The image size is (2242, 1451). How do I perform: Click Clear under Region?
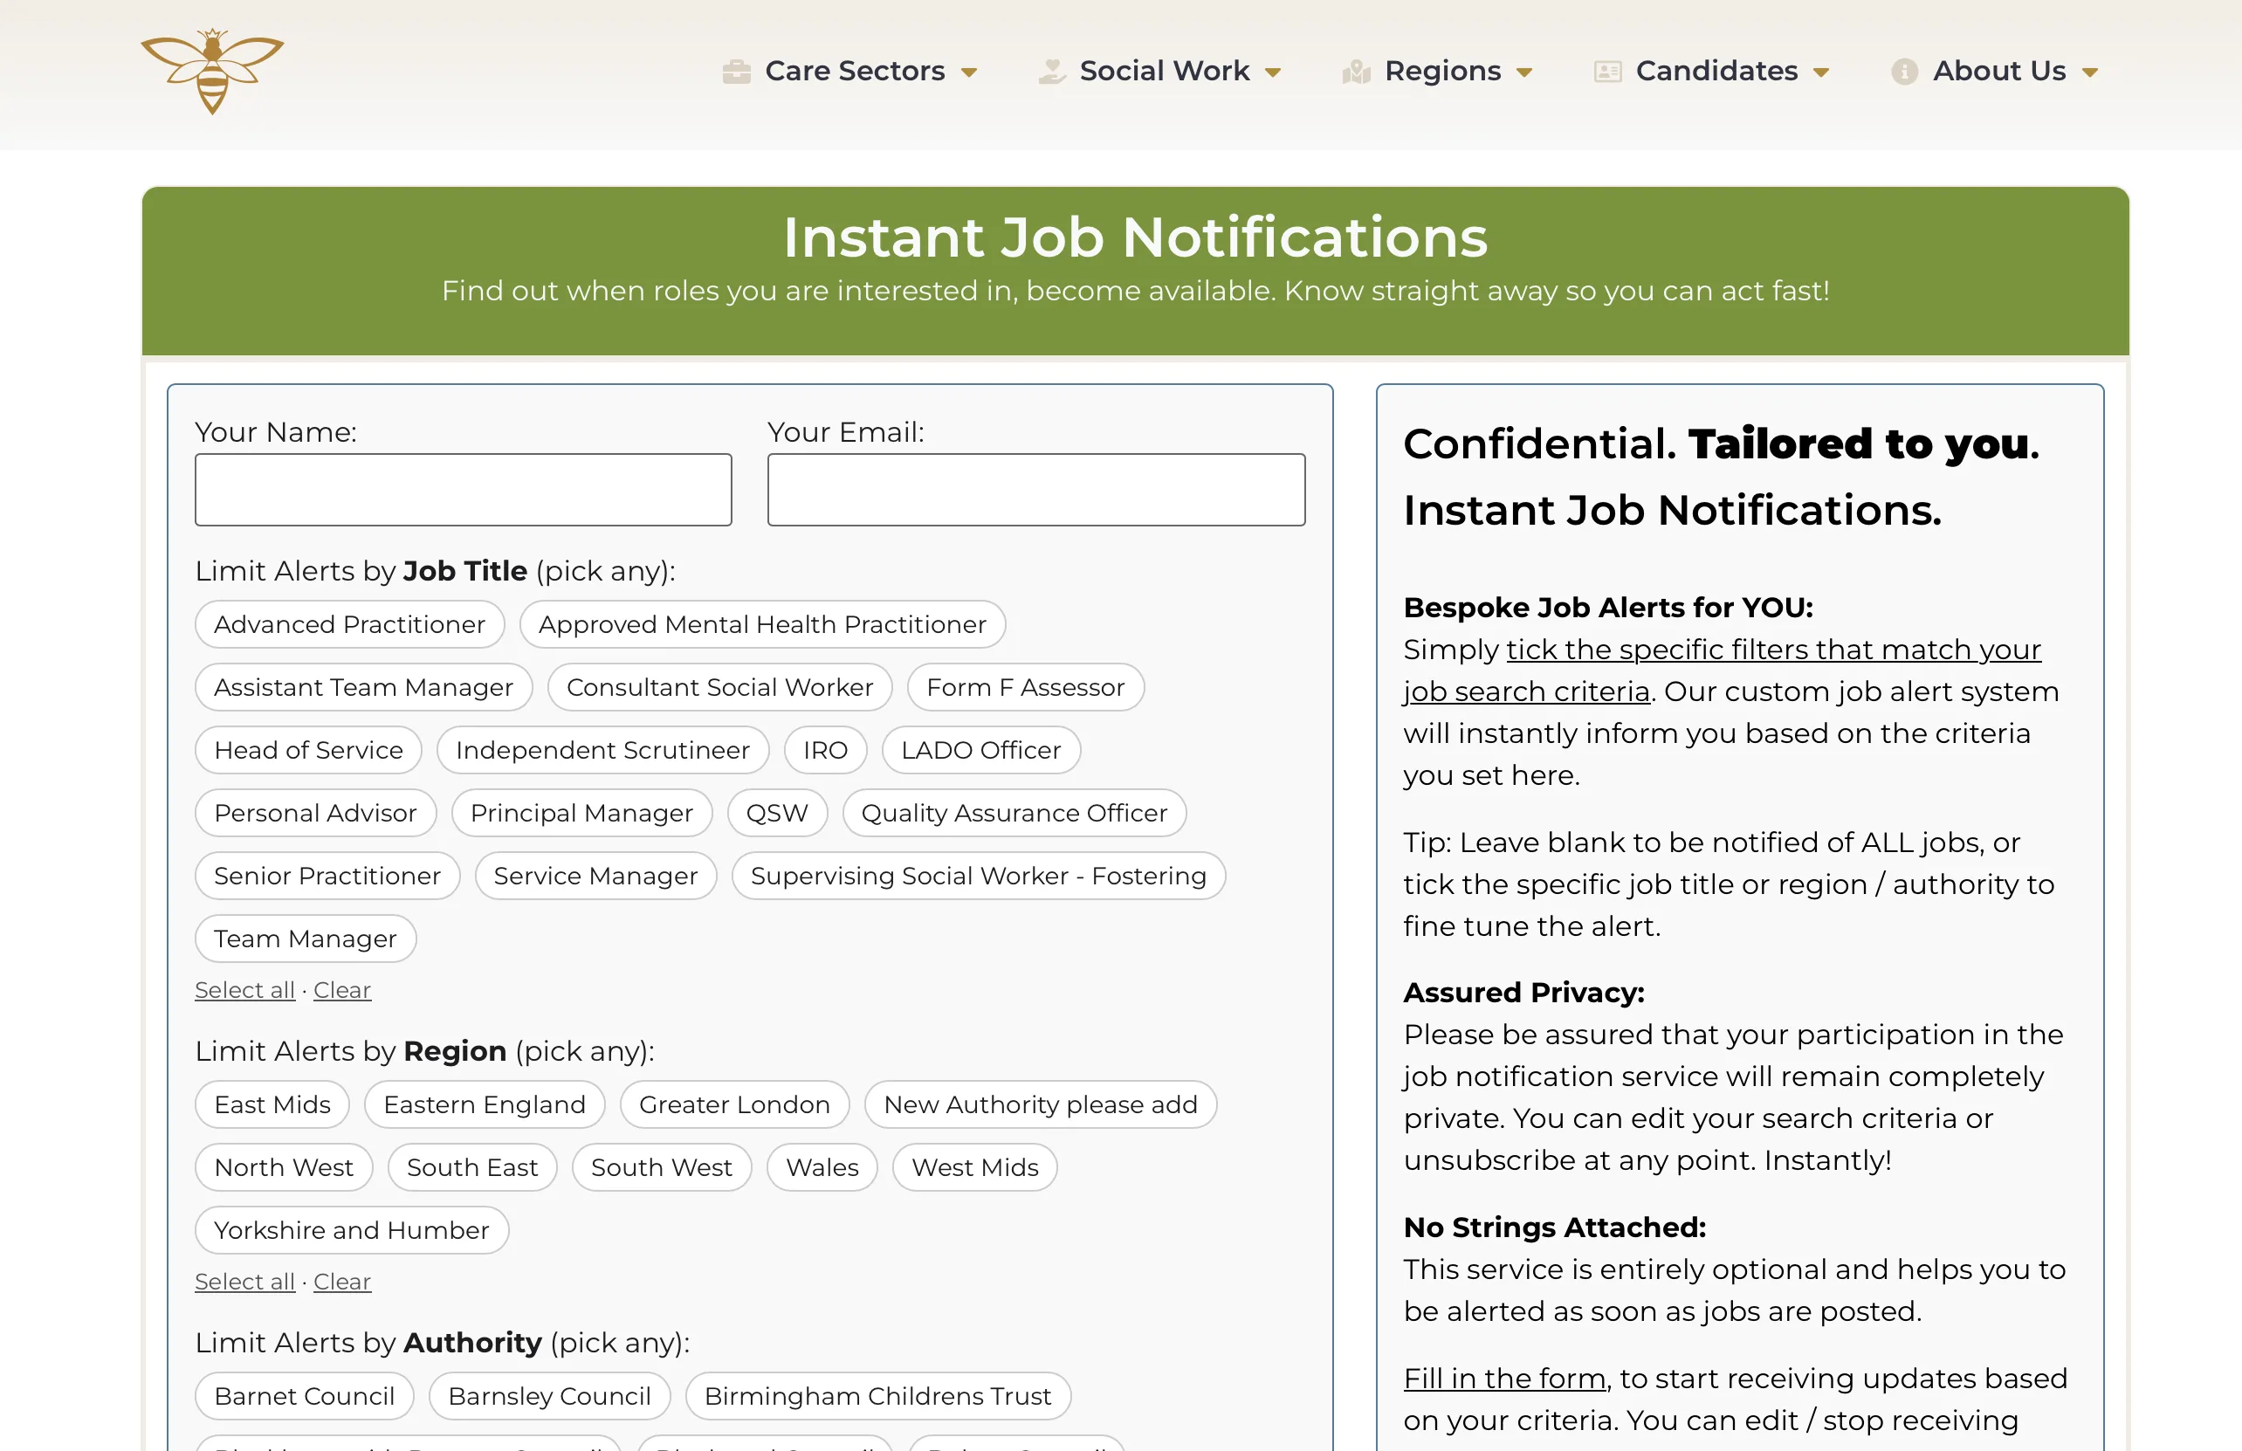click(342, 1283)
